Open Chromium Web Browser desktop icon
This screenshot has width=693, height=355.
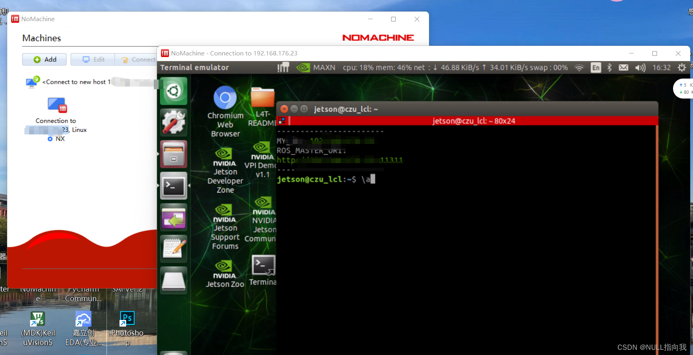[225, 112]
